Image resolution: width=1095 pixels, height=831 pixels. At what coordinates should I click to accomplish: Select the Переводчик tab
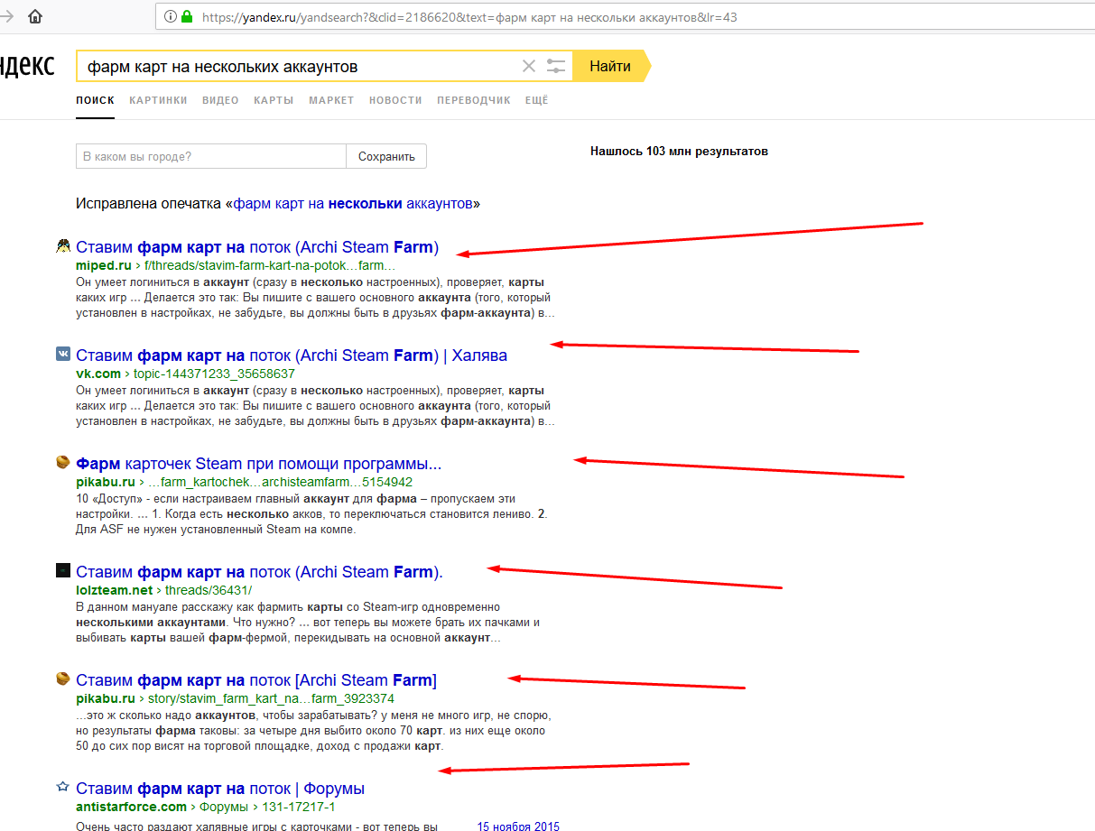point(474,100)
